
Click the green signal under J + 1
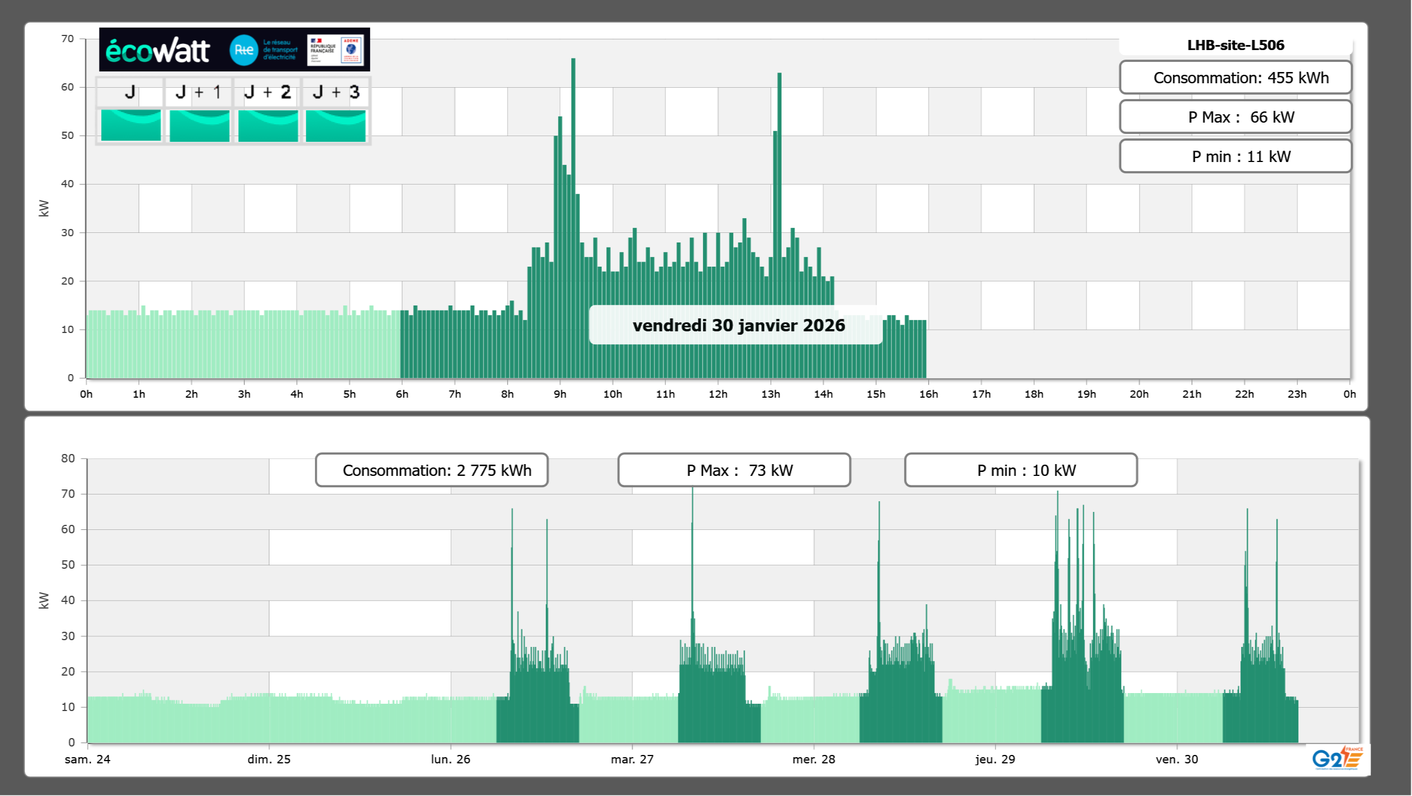199,125
